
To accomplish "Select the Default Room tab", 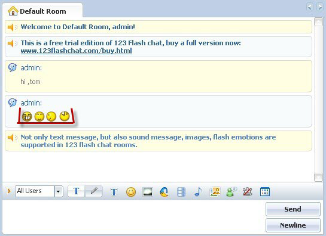I will pyautogui.click(x=42, y=11).
